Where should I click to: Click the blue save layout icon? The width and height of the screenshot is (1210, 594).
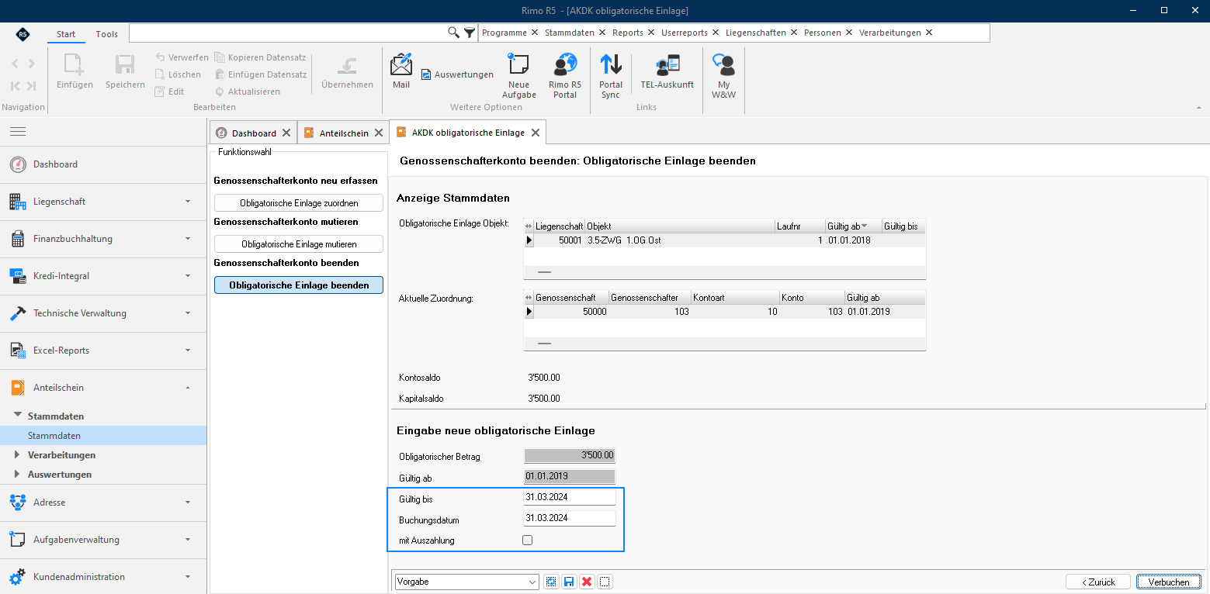tap(569, 582)
